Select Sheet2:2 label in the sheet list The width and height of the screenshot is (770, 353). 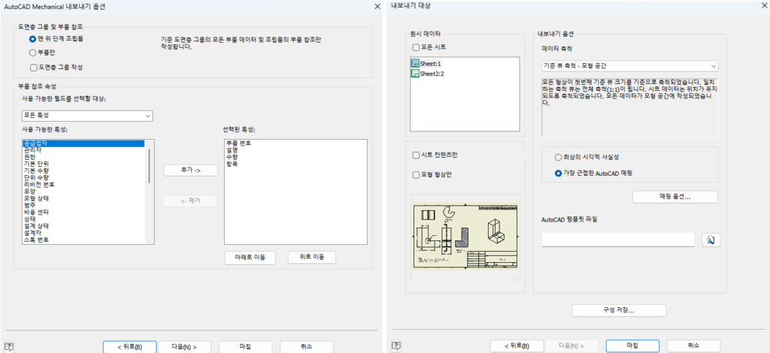pyautogui.click(x=432, y=74)
